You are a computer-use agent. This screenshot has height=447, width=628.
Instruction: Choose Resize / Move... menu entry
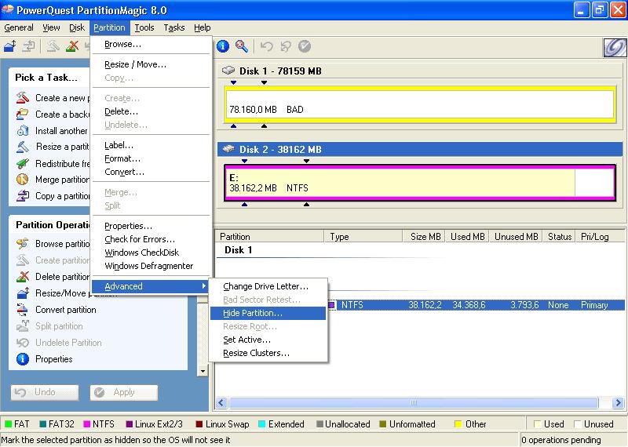pos(151,64)
